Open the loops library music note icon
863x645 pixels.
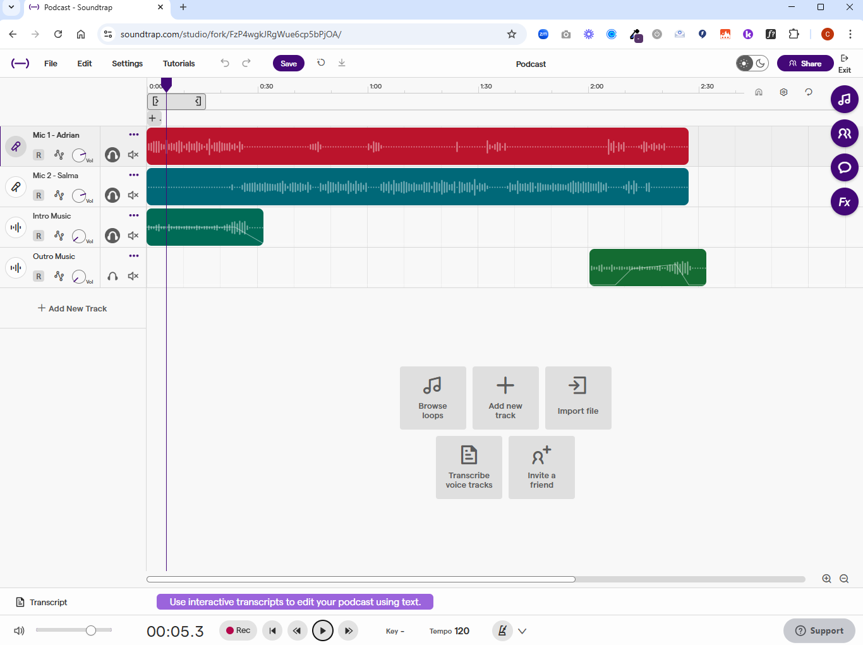click(x=844, y=99)
